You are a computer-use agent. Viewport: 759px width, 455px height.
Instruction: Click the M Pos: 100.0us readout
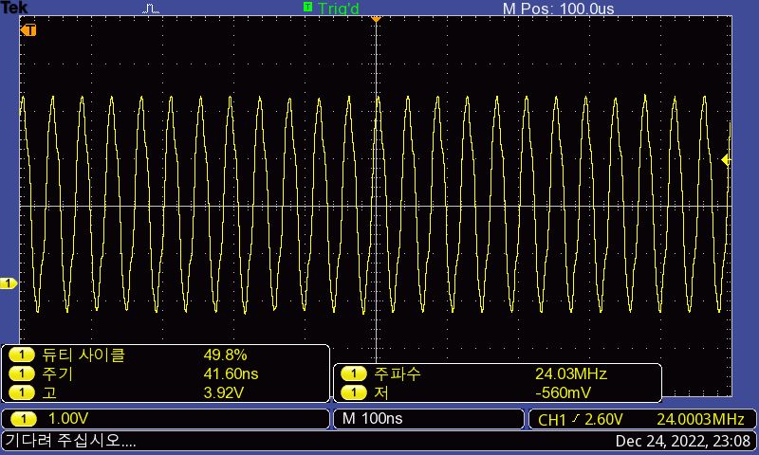tap(558, 9)
